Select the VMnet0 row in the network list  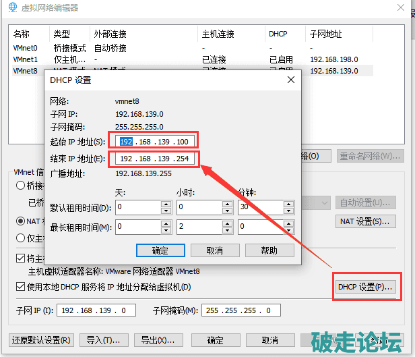pyautogui.click(x=26, y=48)
